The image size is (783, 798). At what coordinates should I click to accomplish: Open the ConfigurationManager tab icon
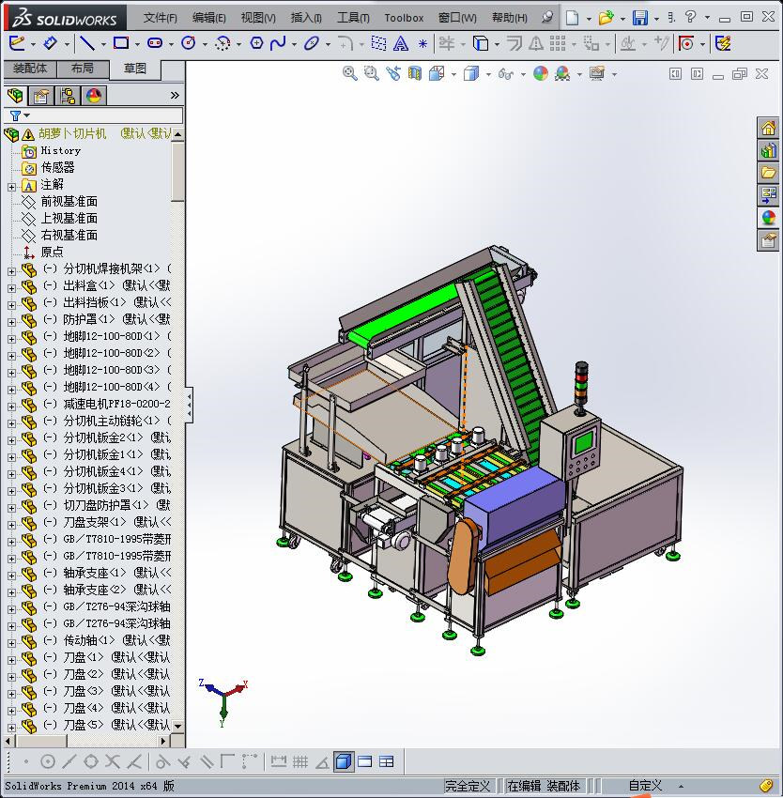[x=68, y=95]
